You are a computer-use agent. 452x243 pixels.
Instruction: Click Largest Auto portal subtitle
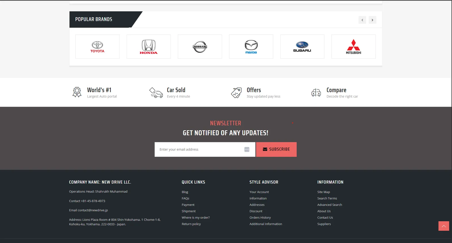(x=102, y=97)
